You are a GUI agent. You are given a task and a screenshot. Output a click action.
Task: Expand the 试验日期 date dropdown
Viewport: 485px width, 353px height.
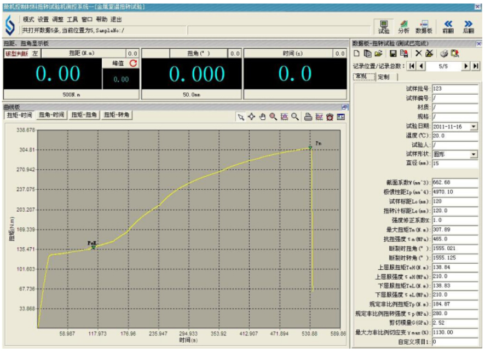[x=474, y=126]
